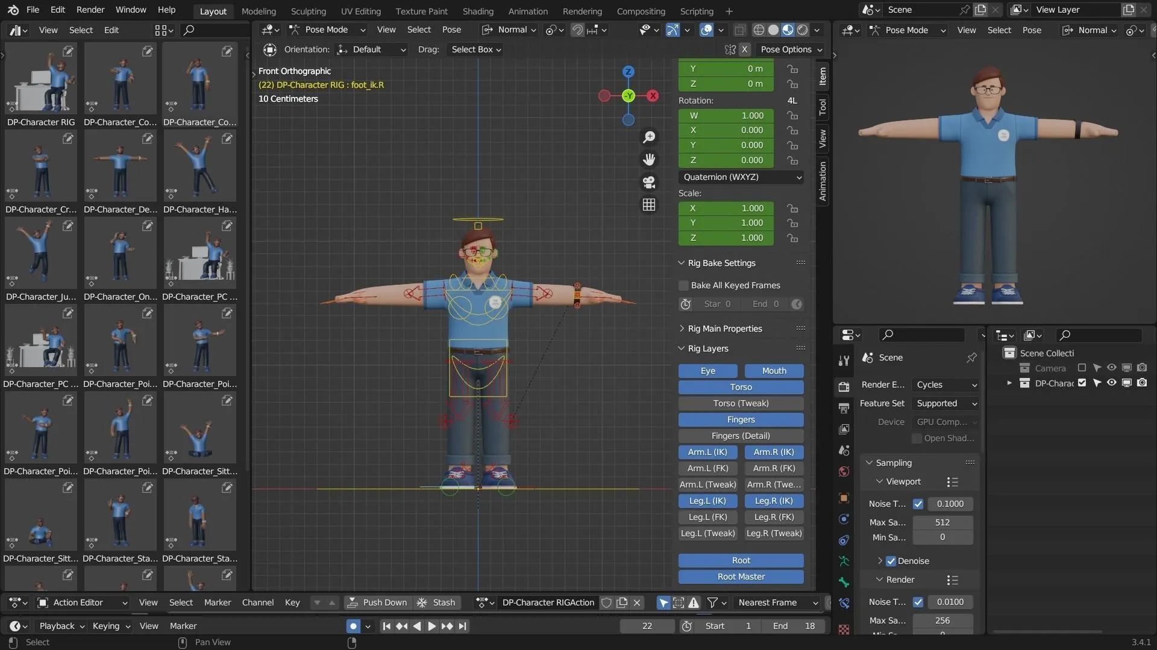Click the shield icon next to DP-Character RIGAction
This screenshot has height=650, width=1157.
point(607,602)
